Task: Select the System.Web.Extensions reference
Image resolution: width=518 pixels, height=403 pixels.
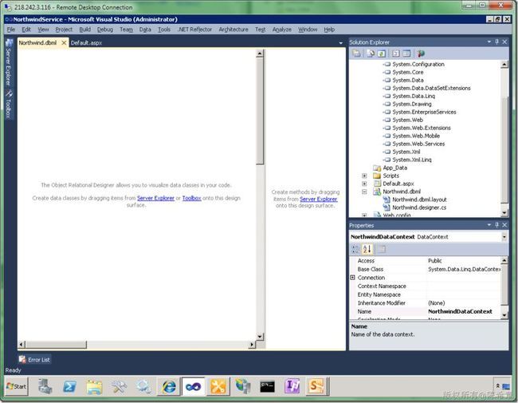Action: click(x=422, y=128)
